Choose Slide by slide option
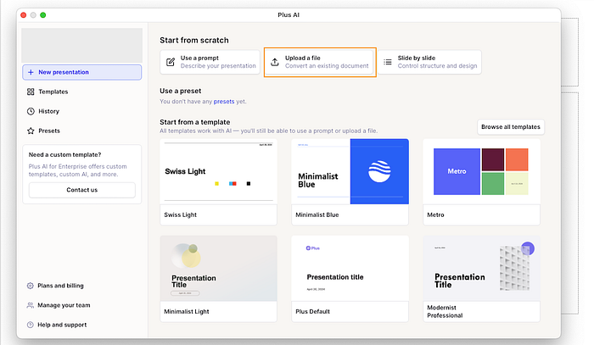The height and width of the screenshot is (345, 594). [x=429, y=62]
